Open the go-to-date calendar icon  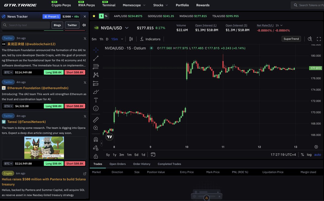[x=153, y=155]
